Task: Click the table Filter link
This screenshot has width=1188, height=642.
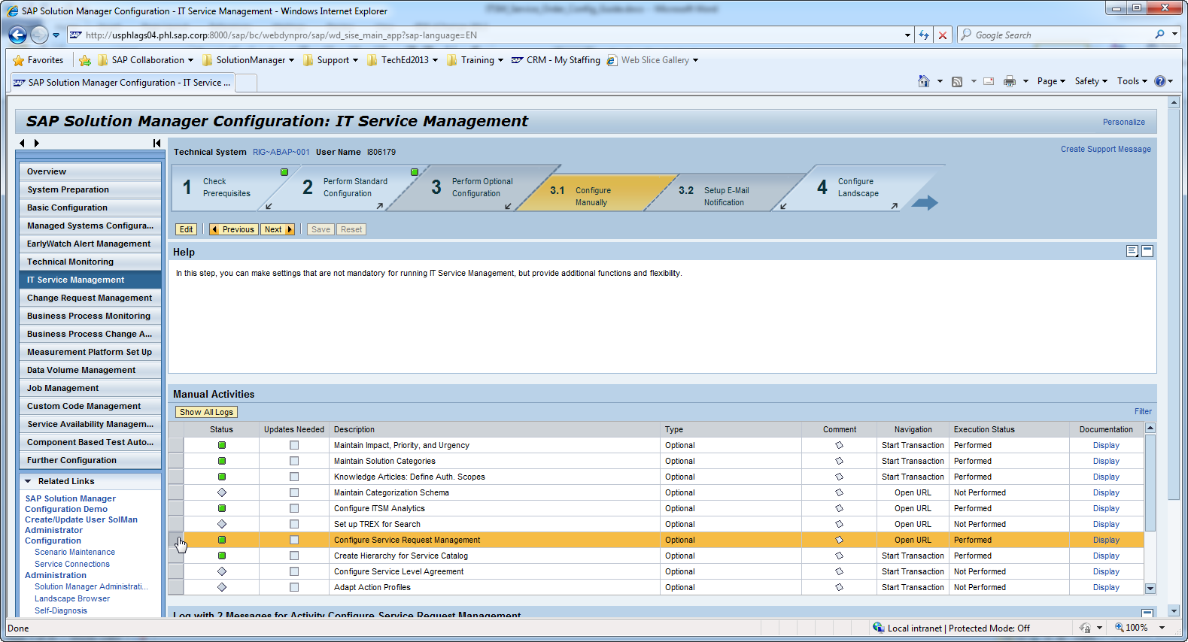Action: 1143,411
